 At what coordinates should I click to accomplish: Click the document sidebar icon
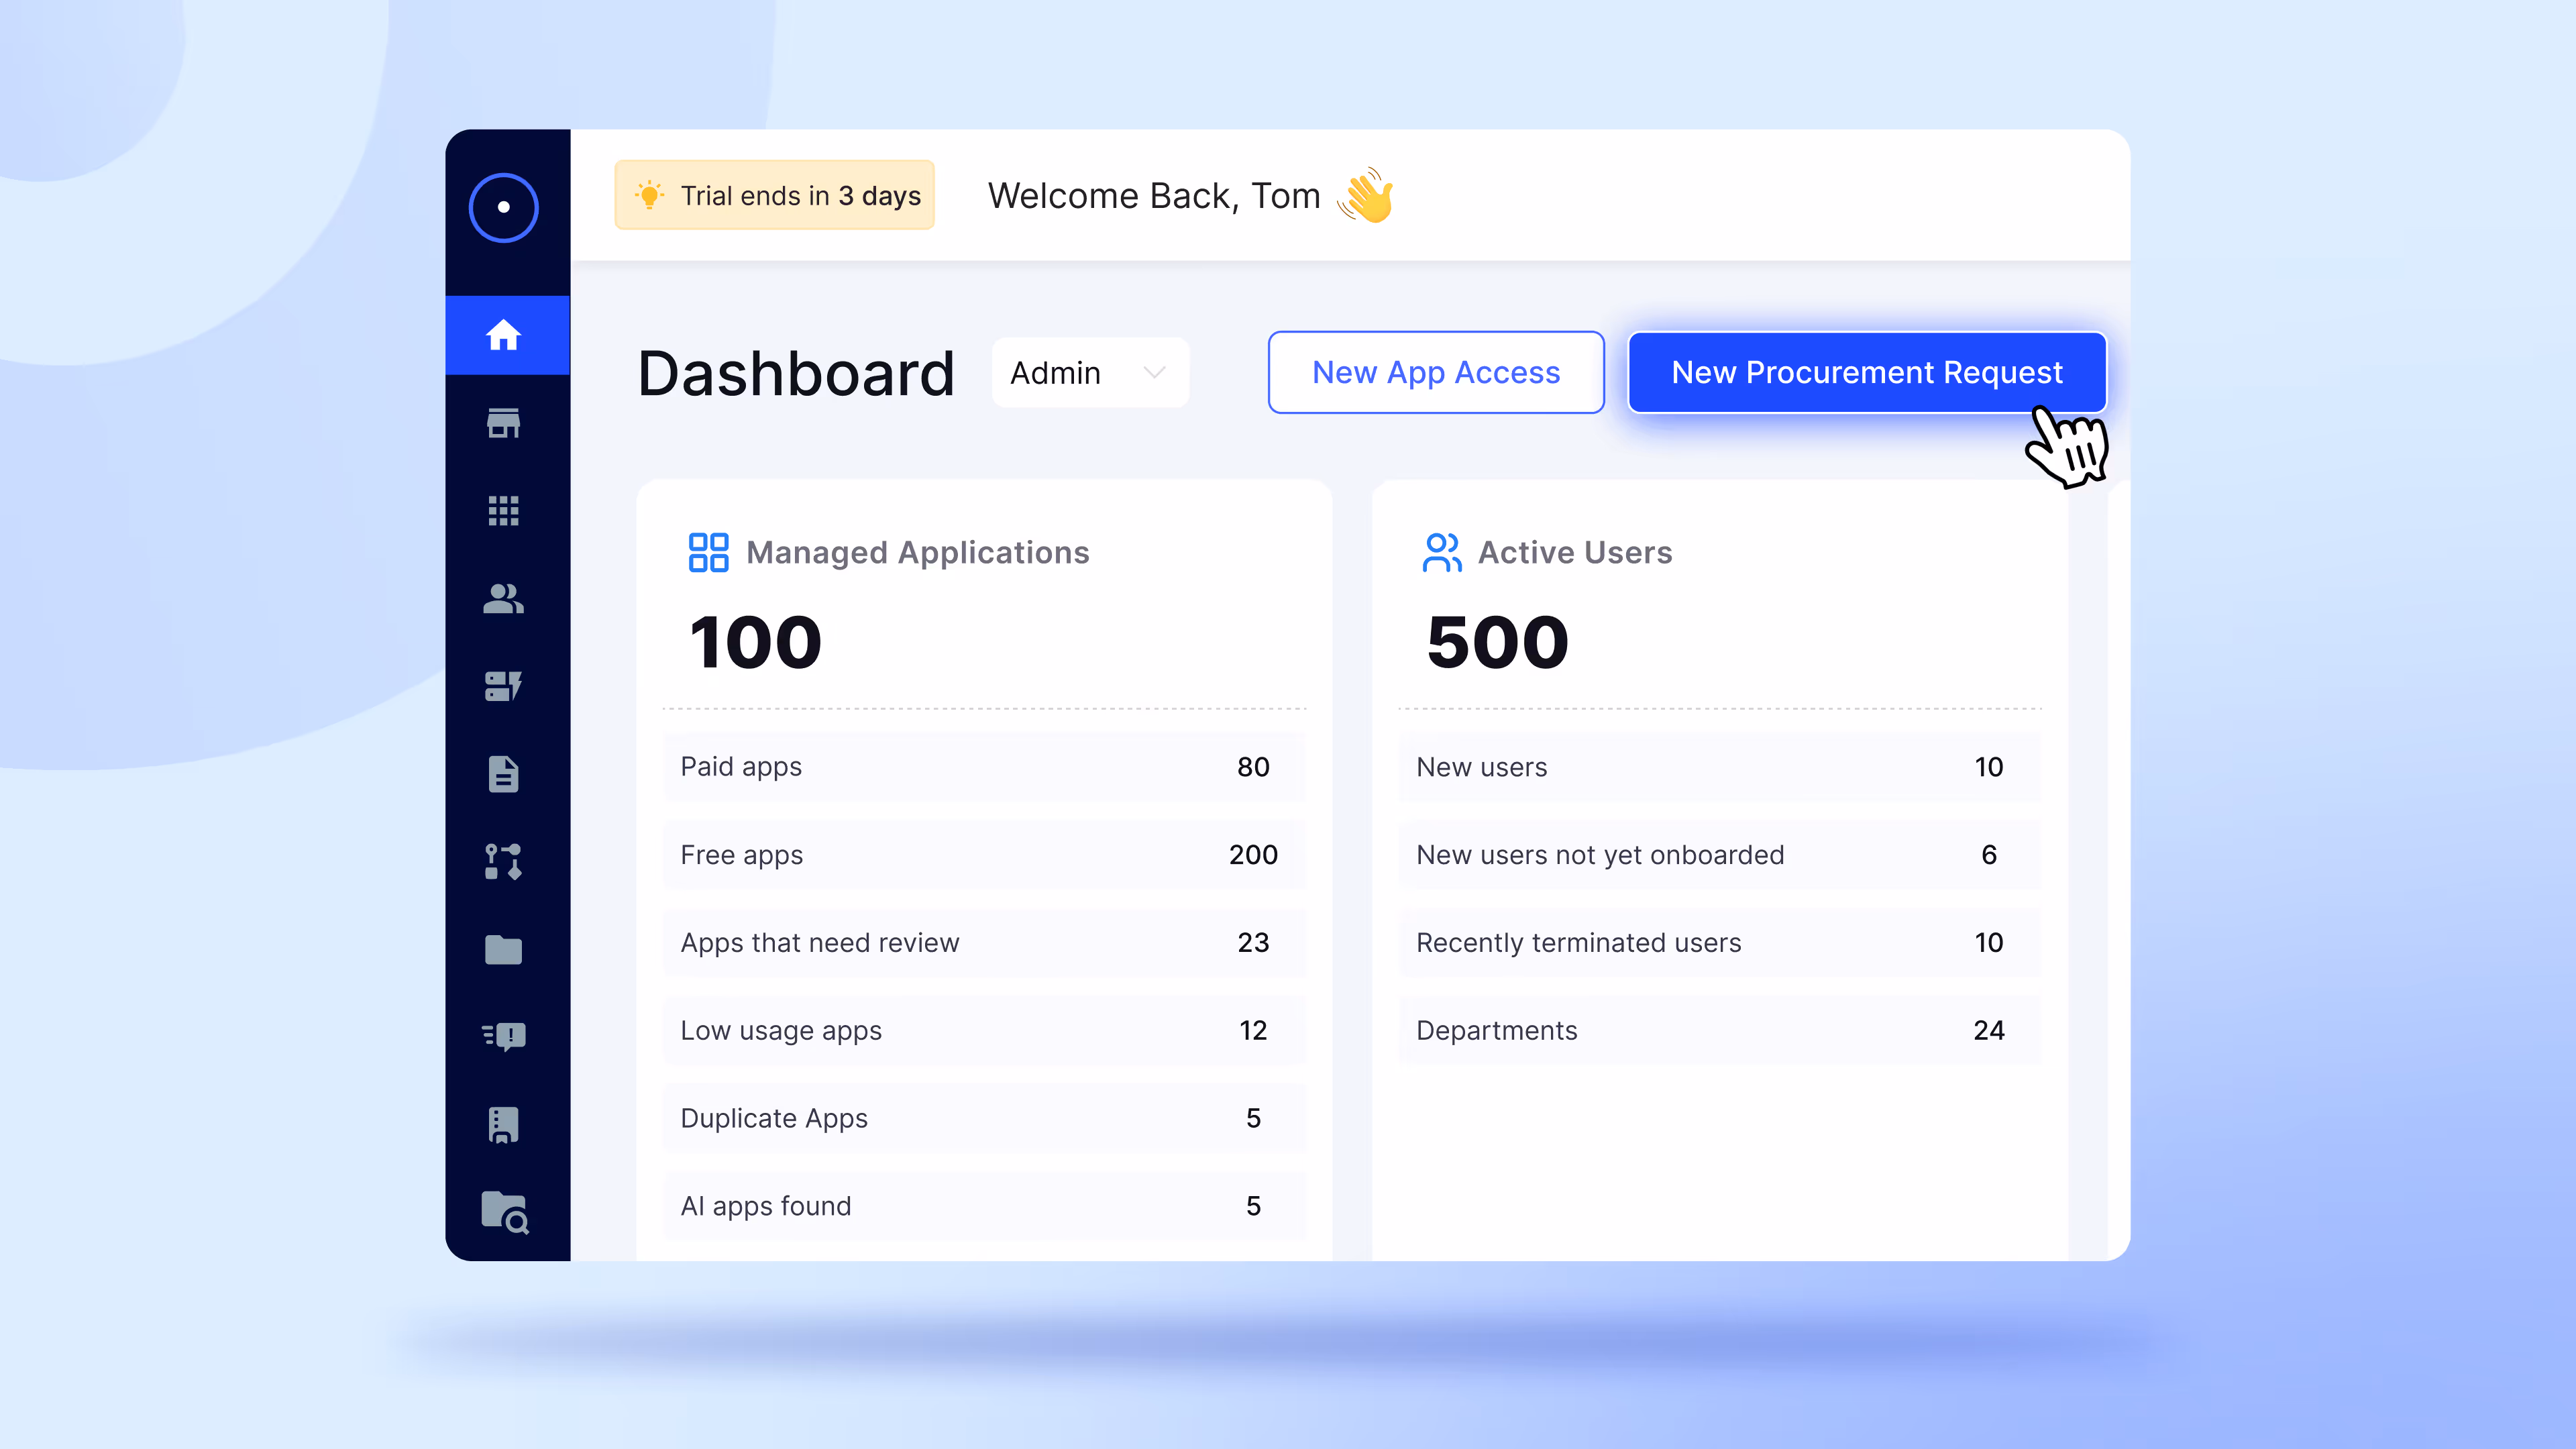pos(503,774)
